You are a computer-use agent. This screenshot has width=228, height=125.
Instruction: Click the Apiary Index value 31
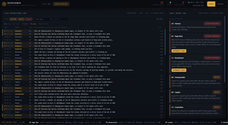point(162,3)
